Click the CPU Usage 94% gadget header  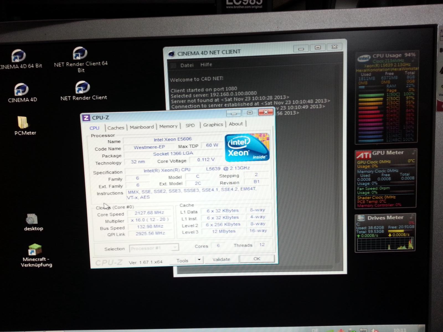click(x=394, y=55)
